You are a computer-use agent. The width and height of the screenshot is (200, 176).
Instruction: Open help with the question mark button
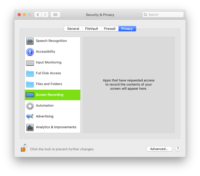pos(178,149)
